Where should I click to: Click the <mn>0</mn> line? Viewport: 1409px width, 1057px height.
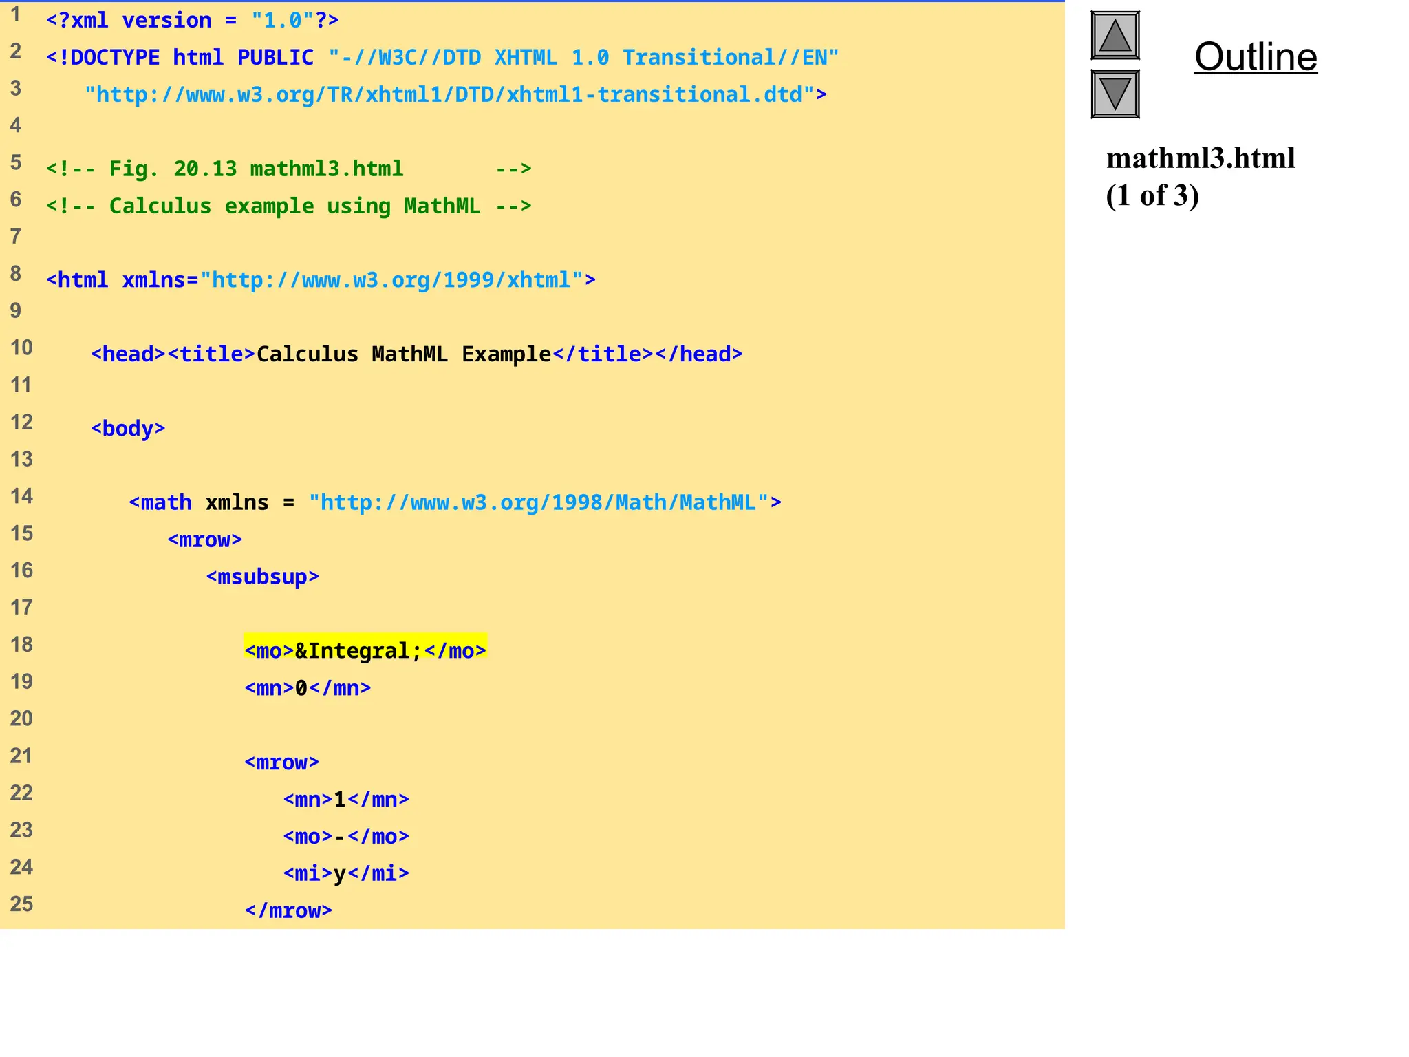coord(308,688)
